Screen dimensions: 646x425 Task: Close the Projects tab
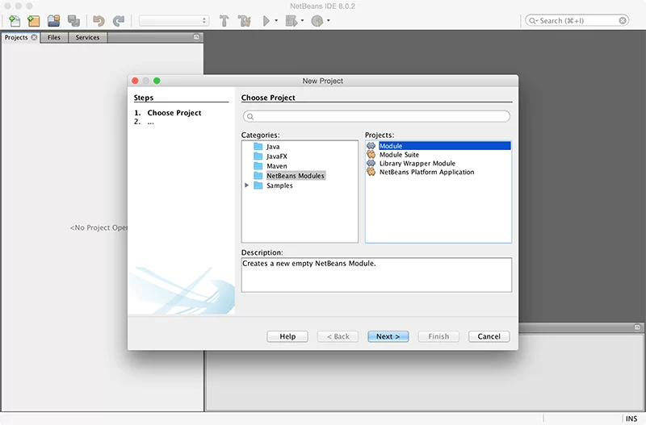(x=34, y=37)
